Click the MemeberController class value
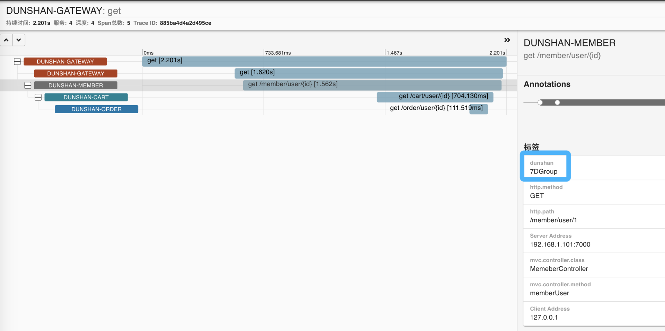The height and width of the screenshot is (331, 665). pyautogui.click(x=559, y=269)
